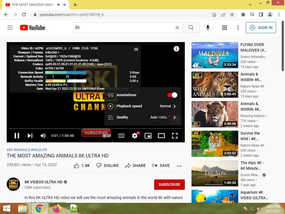285x214 pixels.
Task: Show video info card icon
Action: click(x=176, y=49)
